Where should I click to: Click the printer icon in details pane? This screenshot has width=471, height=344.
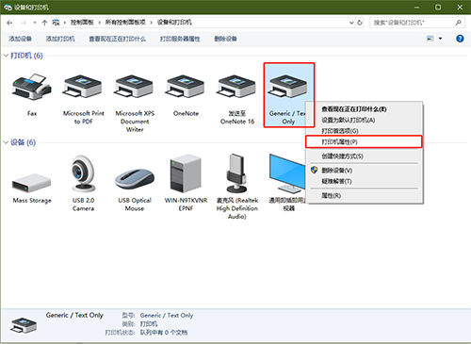click(24, 325)
